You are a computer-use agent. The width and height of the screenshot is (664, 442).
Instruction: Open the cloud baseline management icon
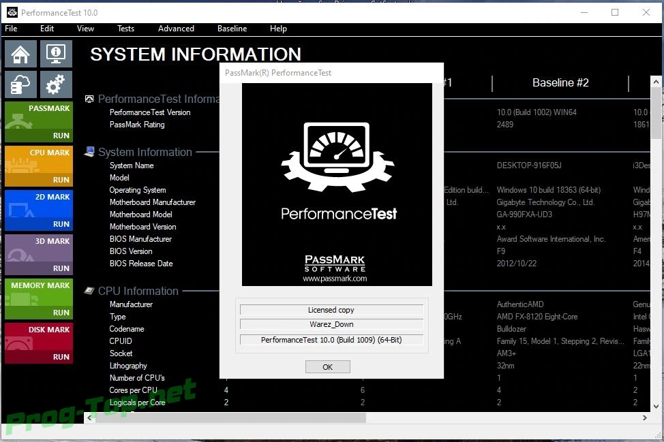20,84
